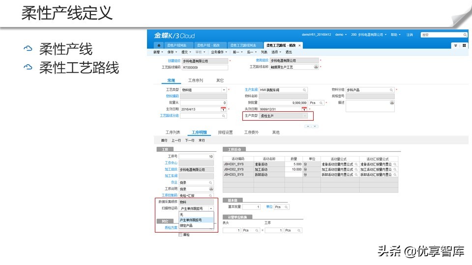Image resolution: width=472 pixels, height=265 pixels.
Task: Lookup icon in 准备活动汇报量内置公 cell
Action: 395,164
